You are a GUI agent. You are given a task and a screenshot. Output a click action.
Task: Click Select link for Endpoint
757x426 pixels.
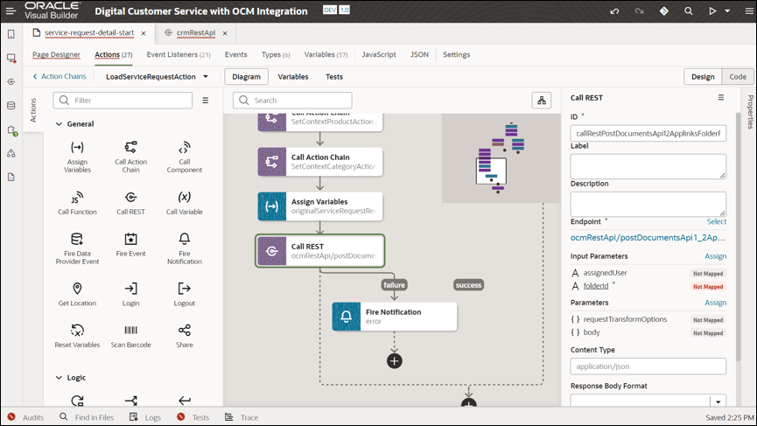(x=717, y=221)
